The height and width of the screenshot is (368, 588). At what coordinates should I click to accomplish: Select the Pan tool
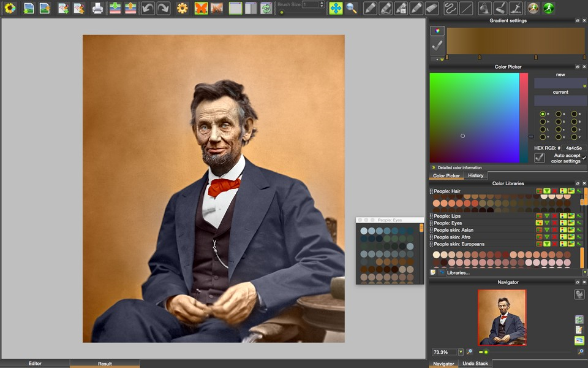pyautogui.click(x=336, y=8)
